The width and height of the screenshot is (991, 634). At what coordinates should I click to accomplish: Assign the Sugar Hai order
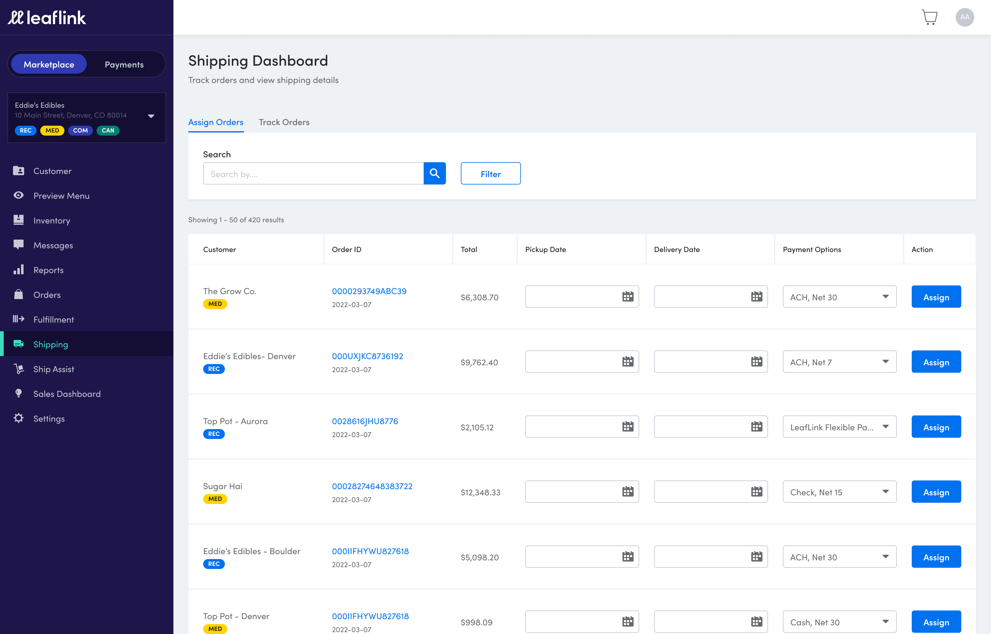click(x=936, y=492)
